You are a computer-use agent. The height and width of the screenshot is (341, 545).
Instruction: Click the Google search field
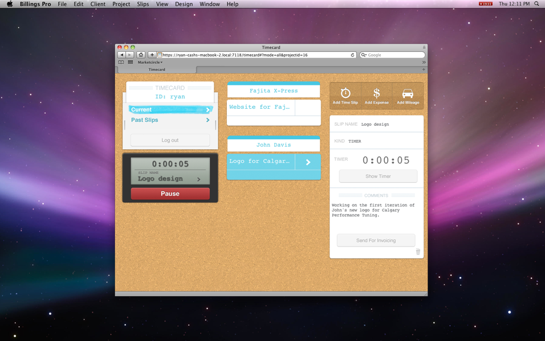pos(392,55)
